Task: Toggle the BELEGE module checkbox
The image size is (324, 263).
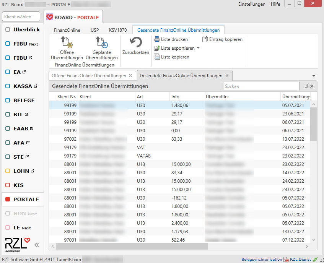Action: 8,100
